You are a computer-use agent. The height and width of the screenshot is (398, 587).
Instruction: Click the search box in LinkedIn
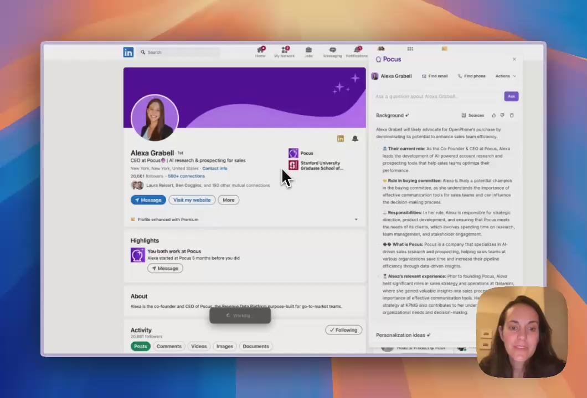[179, 53]
